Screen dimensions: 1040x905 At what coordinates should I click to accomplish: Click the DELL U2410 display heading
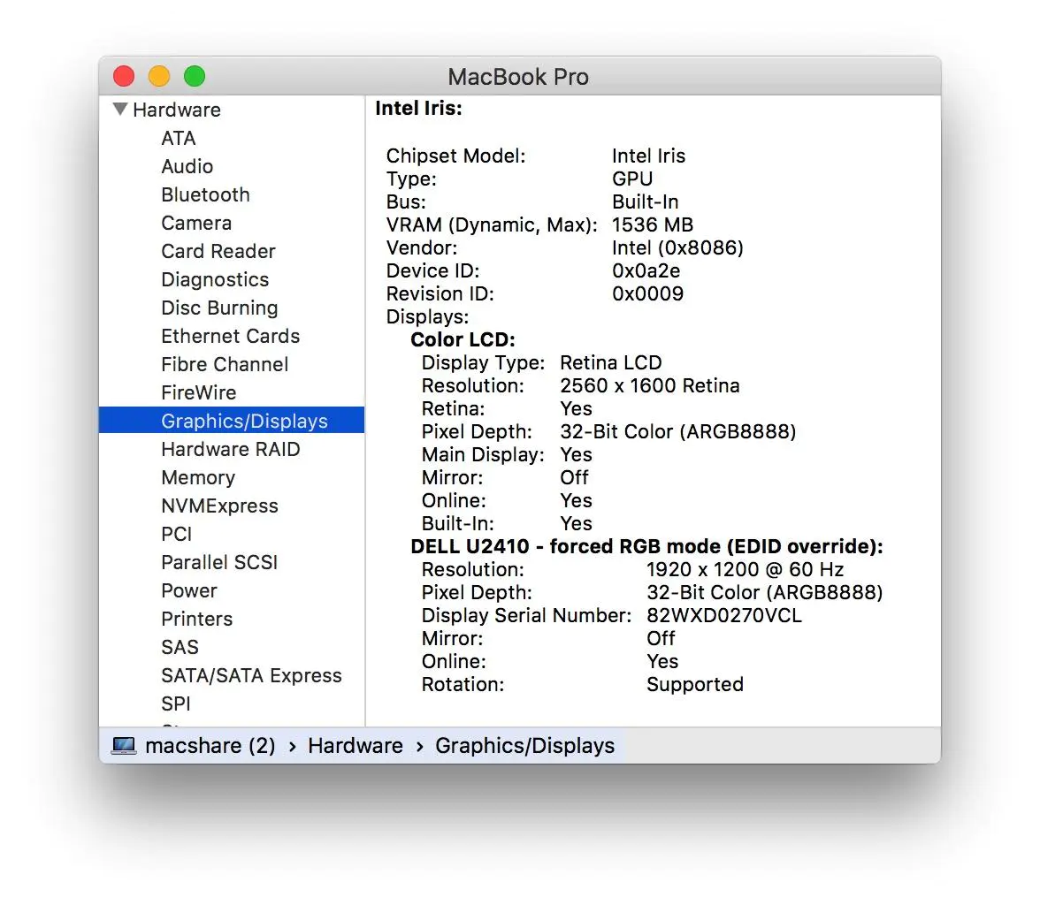coord(646,546)
